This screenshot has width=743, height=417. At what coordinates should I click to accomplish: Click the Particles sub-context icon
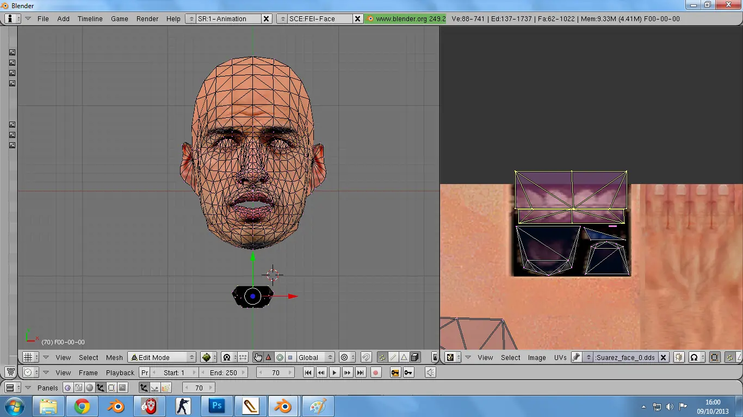166,388
